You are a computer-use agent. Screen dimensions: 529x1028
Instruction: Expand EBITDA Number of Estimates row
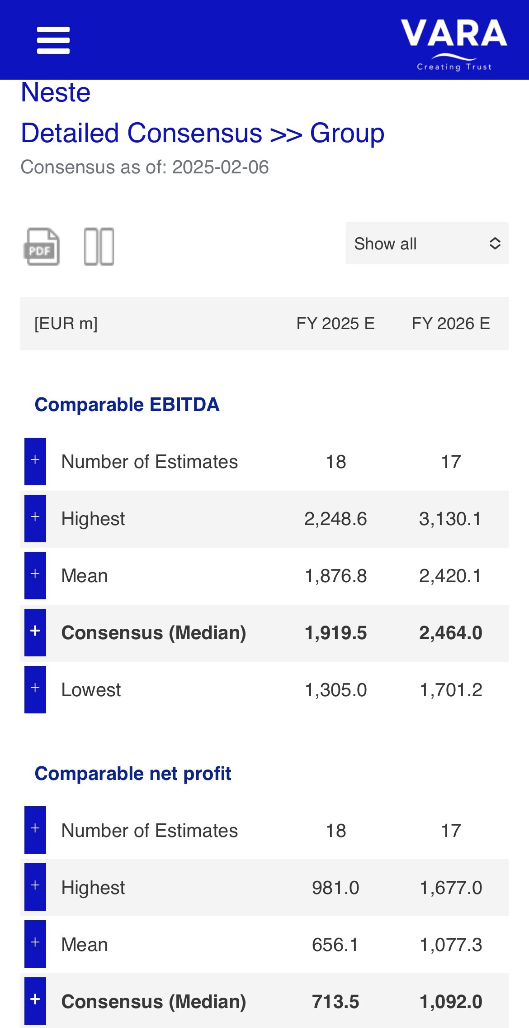point(35,461)
